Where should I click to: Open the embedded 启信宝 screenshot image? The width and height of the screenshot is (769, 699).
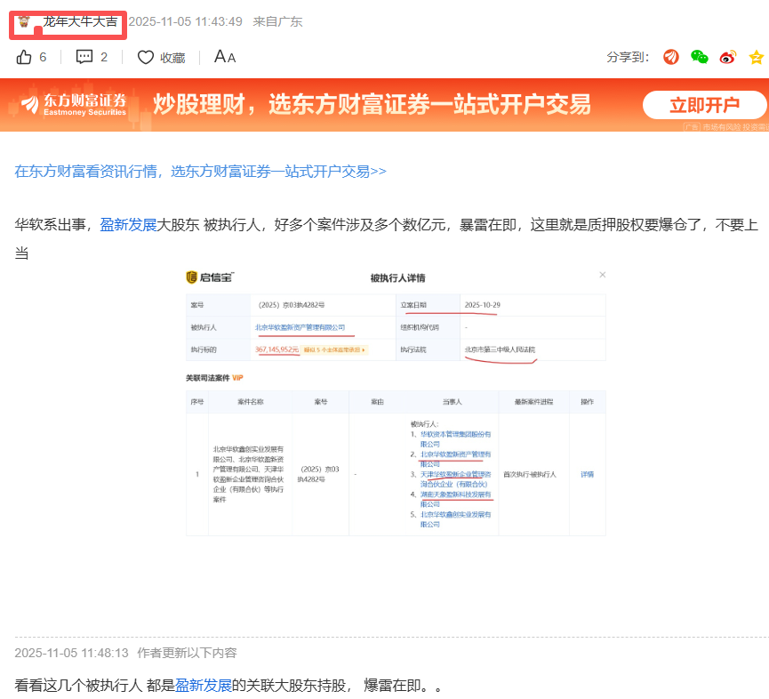(396, 402)
